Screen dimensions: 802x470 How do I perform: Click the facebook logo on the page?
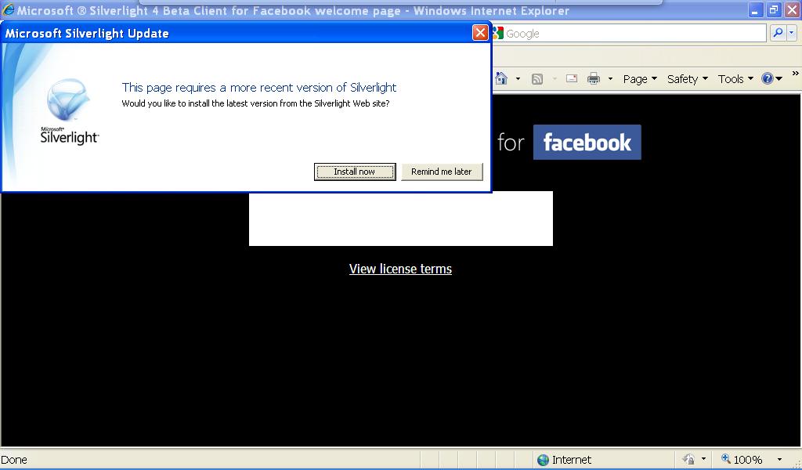[587, 143]
